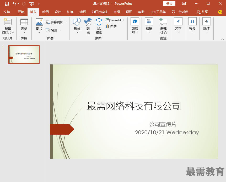The height and width of the screenshot is (182, 226).
Task: Open the 设计 tab
Action: (x=58, y=12)
